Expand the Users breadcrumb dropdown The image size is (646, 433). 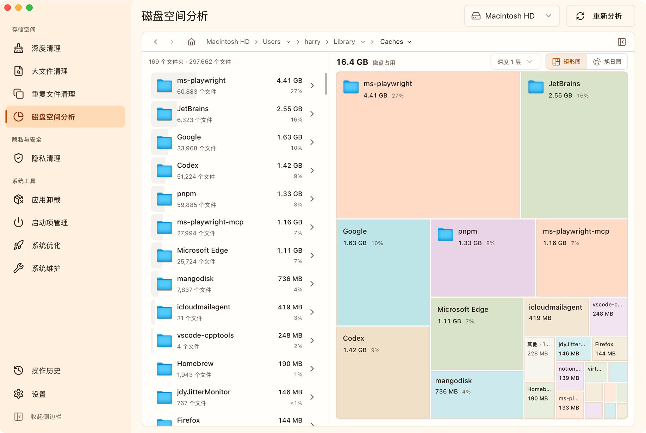click(288, 42)
